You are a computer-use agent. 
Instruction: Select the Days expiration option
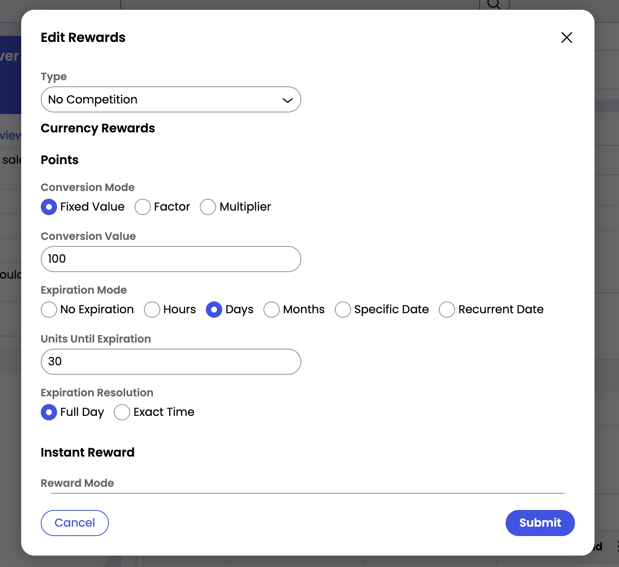click(214, 310)
